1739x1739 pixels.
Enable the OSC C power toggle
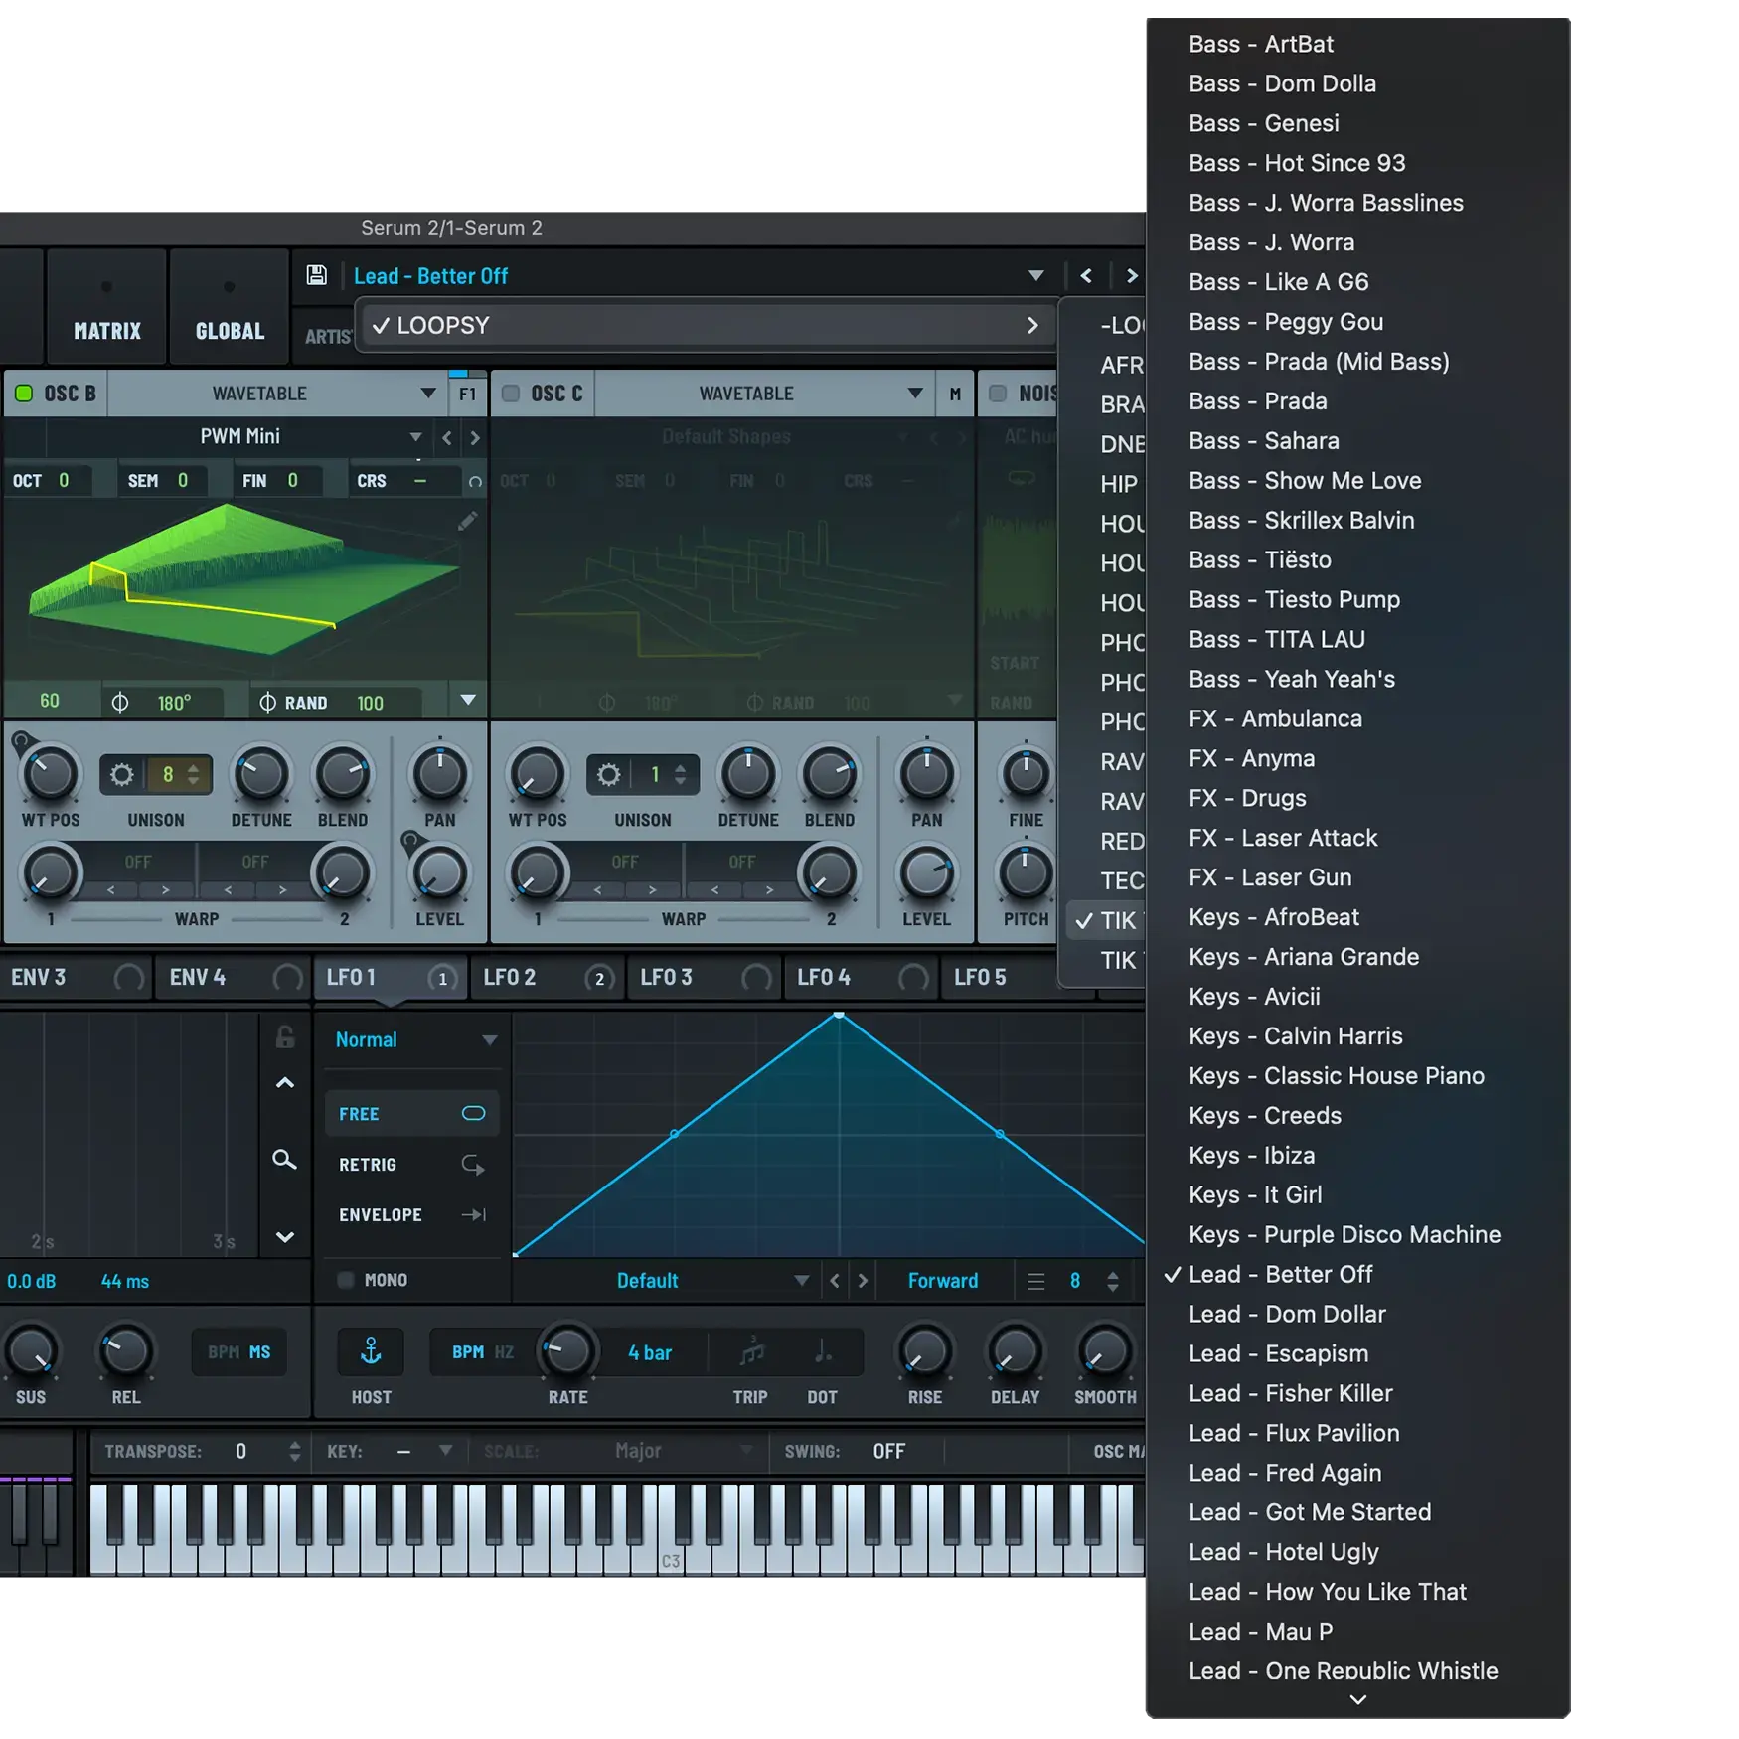point(511,394)
